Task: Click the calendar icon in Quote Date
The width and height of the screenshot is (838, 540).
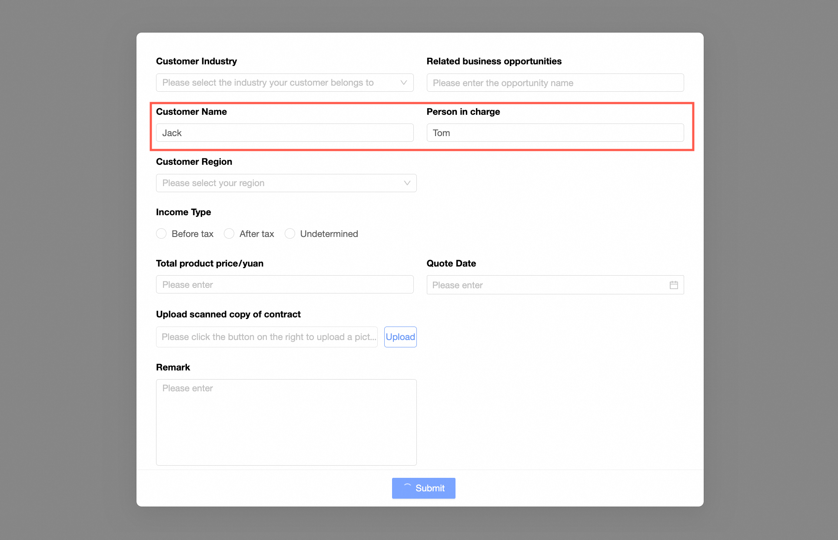Action: [674, 285]
